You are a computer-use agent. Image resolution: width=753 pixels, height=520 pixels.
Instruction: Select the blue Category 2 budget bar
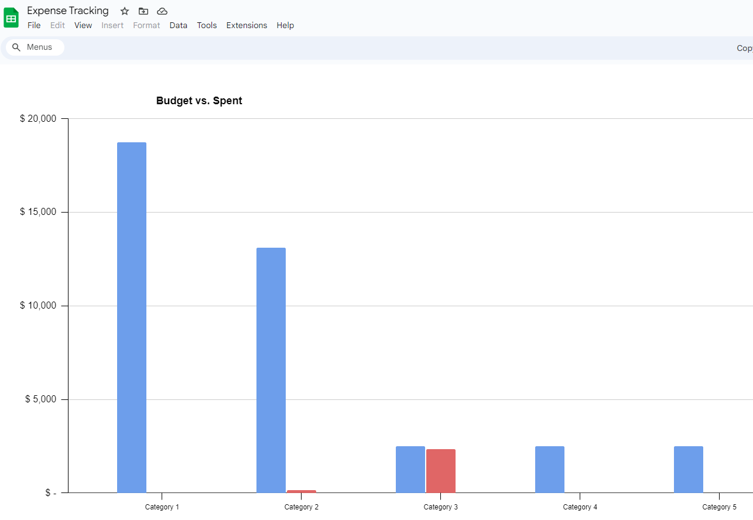click(x=271, y=370)
